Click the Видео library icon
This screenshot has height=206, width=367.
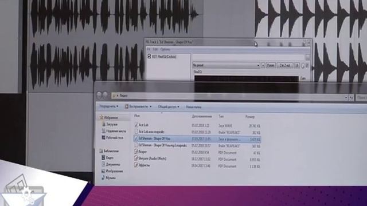103,158
